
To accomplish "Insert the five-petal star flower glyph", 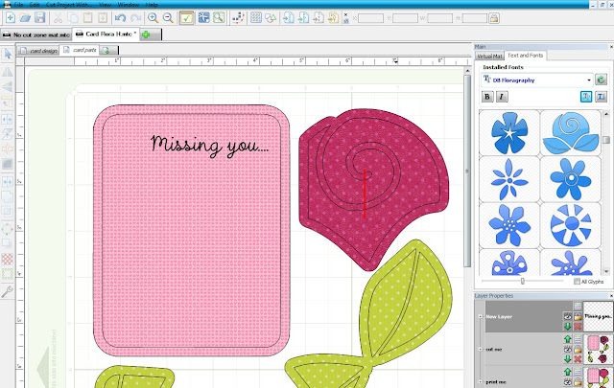I will pyautogui.click(x=509, y=132).
